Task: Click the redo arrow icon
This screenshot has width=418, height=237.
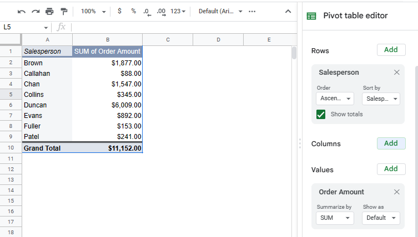Action: point(36,11)
